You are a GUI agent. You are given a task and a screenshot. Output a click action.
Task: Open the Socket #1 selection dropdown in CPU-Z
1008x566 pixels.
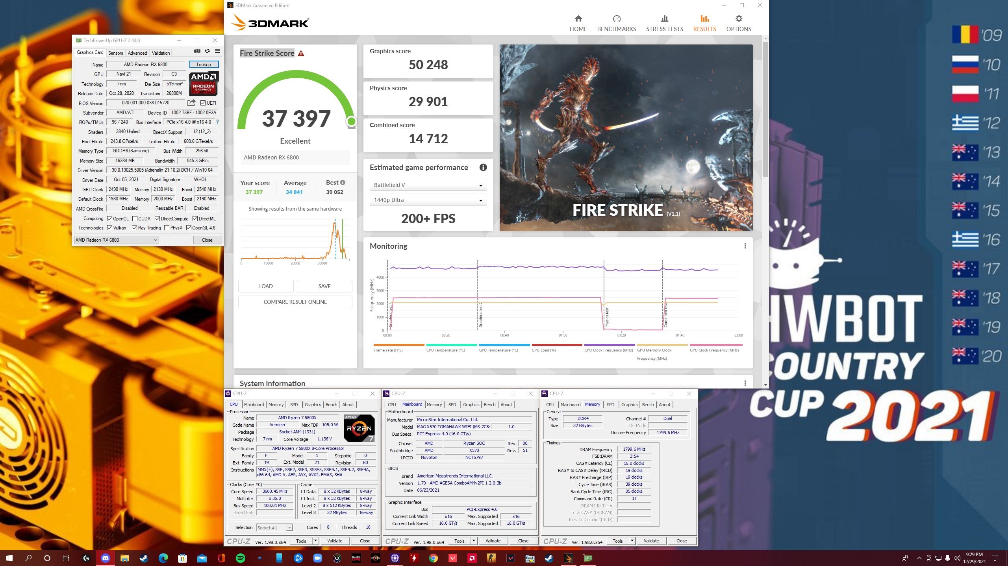tap(274, 528)
